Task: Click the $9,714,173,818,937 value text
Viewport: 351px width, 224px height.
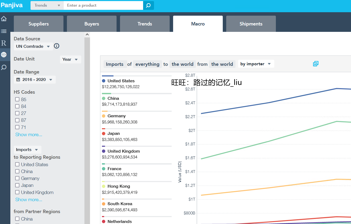Action: (x=120, y=104)
